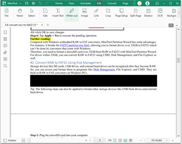Open the View tab

click(x=71, y=3)
